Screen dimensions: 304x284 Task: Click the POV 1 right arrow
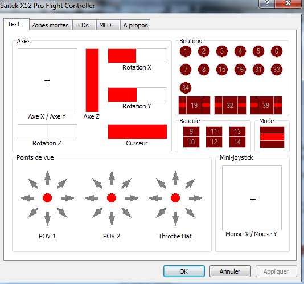tap(68, 198)
